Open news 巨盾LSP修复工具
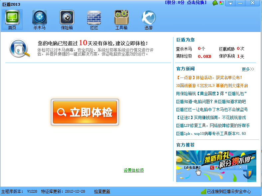This screenshot has width=262, height=196. (213, 125)
